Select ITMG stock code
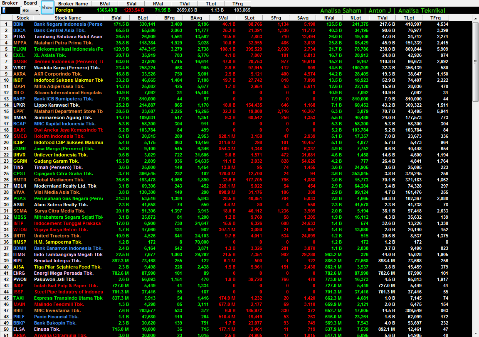The height and width of the screenshot is (337, 479). point(19,255)
